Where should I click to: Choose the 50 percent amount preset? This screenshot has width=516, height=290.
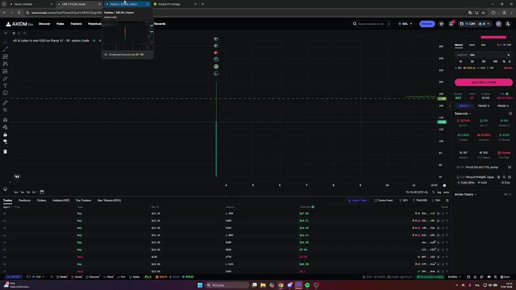pyautogui.click(x=484, y=62)
